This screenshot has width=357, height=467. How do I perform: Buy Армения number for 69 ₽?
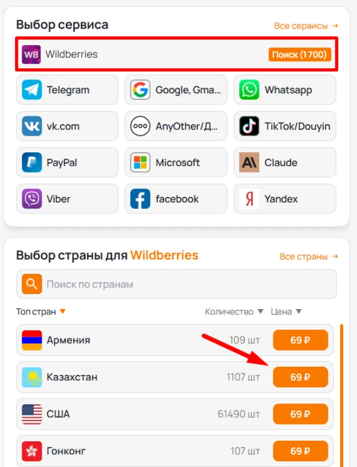(300, 340)
